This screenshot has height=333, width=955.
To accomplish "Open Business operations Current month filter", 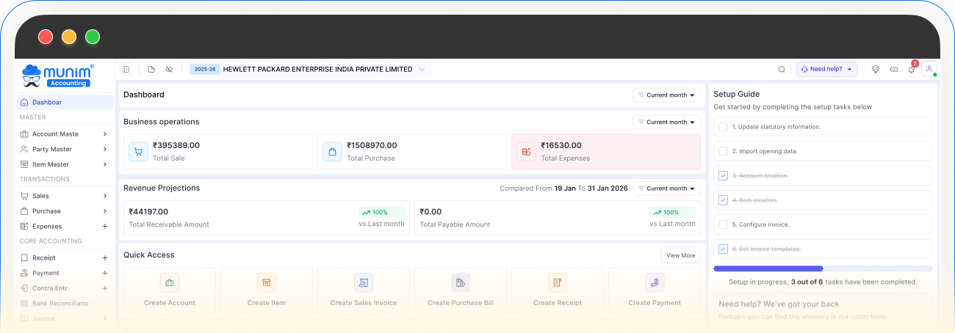I will point(666,122).
